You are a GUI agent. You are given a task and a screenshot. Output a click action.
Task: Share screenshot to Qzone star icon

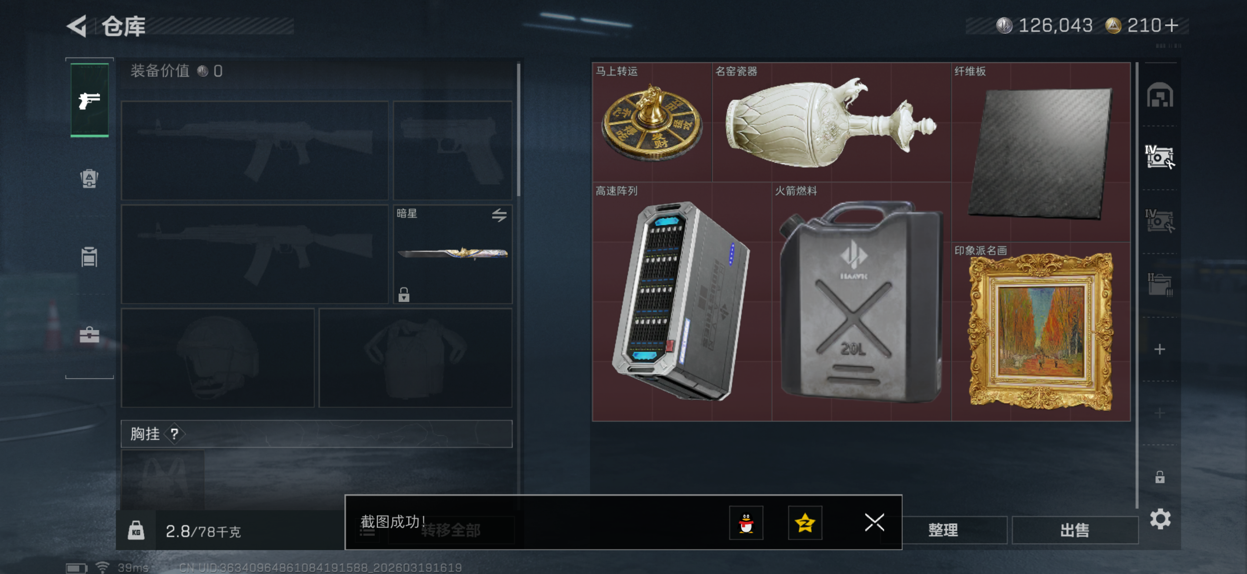(804, 523)
